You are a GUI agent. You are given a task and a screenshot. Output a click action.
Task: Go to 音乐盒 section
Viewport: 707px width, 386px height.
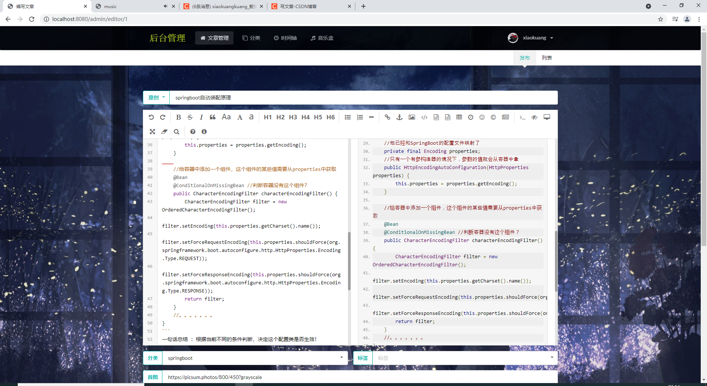click(322, 38)
